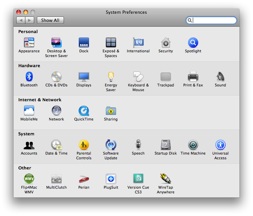Open the Sharing preferences

(111, 111)
